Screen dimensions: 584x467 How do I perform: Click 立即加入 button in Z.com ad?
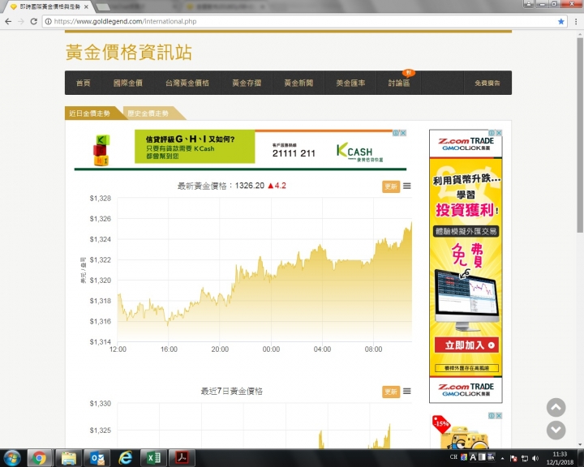pyautogui.click(x=466, y=345)
